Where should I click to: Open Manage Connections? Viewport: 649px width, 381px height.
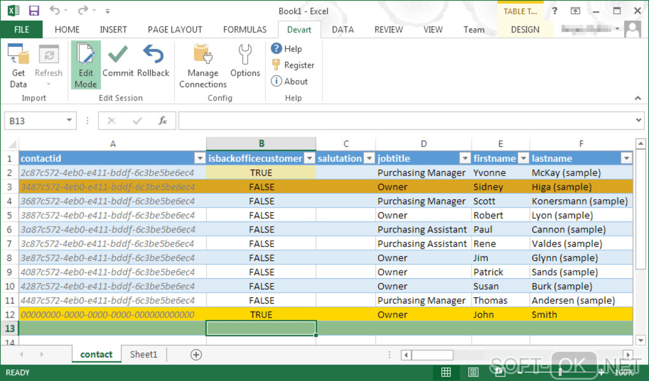(203, 66)
